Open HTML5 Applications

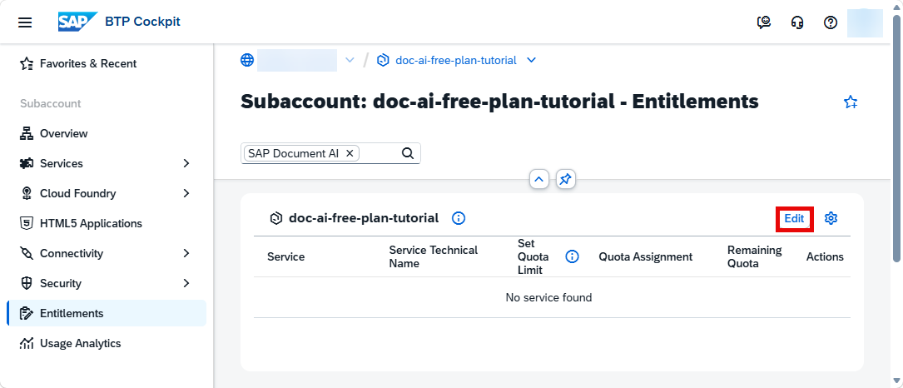pyautogui.click(x=107, y=223)
